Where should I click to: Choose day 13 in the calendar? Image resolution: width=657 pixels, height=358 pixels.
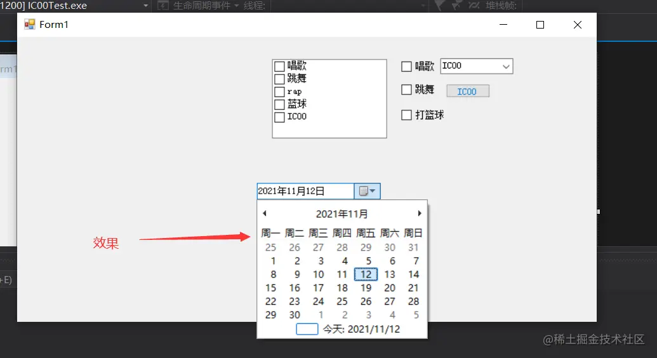[390, 275]
